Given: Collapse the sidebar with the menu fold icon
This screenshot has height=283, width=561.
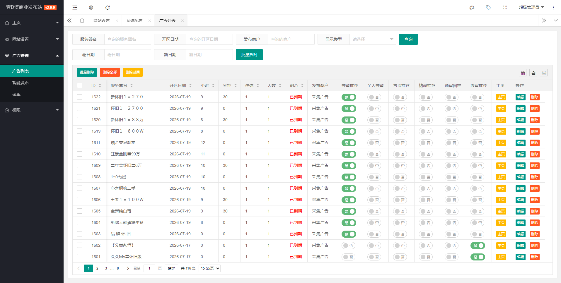Looking at the screenshot, I should [75, 8].
